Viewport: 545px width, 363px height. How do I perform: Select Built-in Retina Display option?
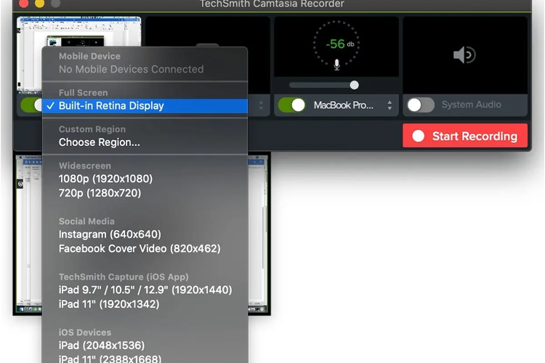coord(145,105)
